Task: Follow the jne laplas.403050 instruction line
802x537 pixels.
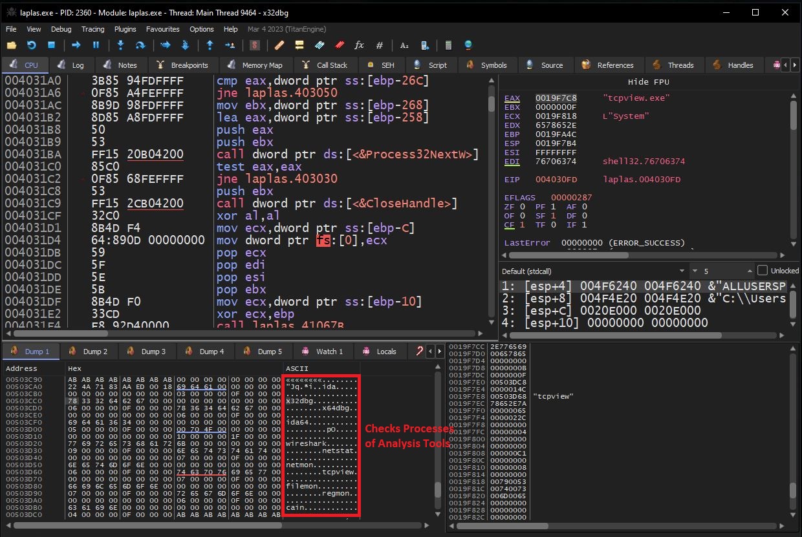Action: (277, 93)
